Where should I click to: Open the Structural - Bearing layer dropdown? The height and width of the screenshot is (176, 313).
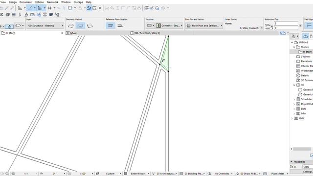[45, 25]
